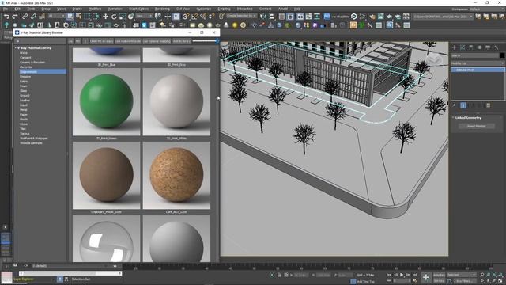The width and height of the screenshot is (506, 285).
Task: Activate the Select and Scale tool
Action: [123, 17]
